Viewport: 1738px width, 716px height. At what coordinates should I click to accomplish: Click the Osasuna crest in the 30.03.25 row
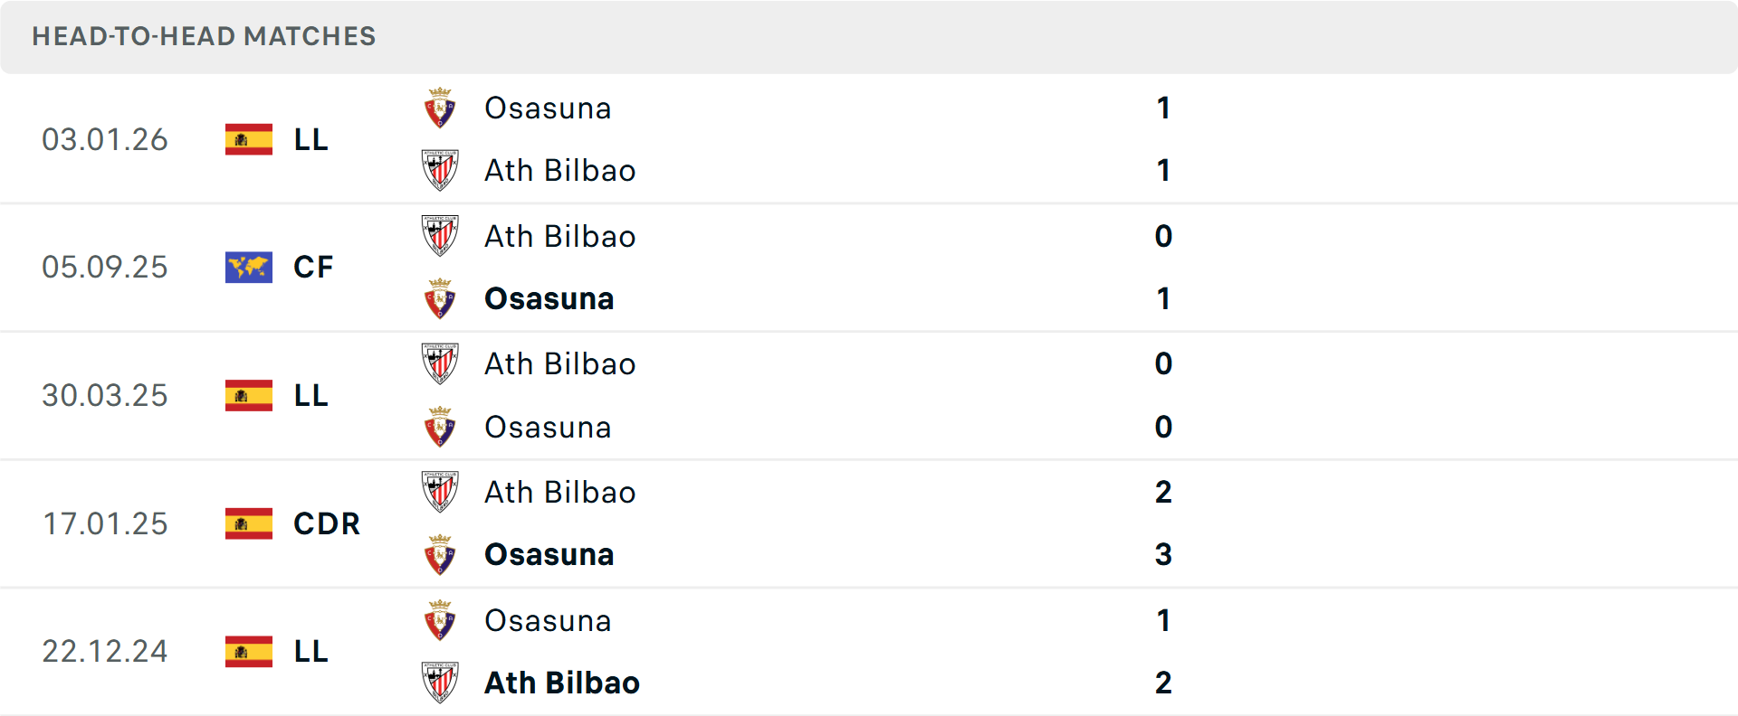(x=440, y=427)
